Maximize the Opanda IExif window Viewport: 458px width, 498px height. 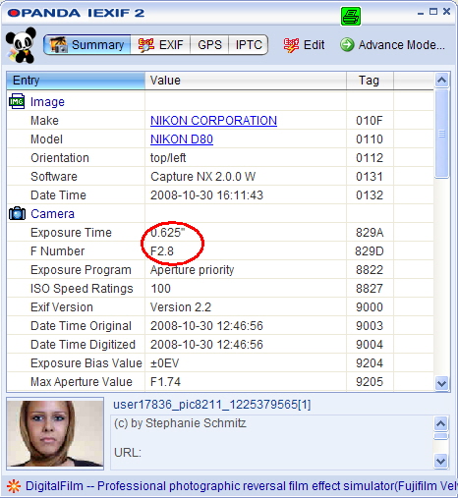pos(433,12)
